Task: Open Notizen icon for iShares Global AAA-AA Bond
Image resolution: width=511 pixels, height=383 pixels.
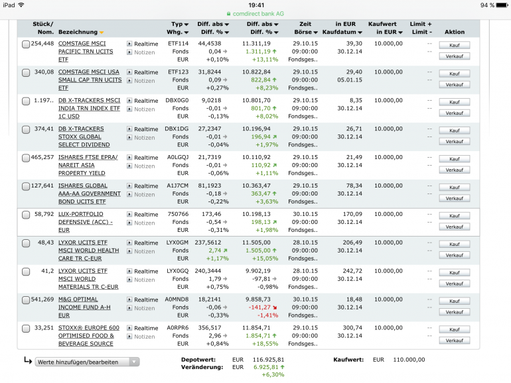Action: pyautogui.click(x=129, y=194)
